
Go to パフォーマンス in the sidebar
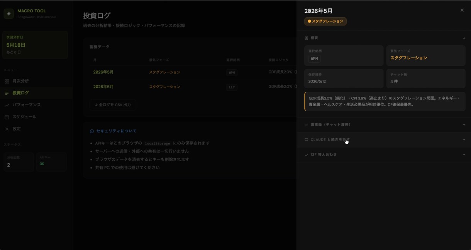pyautogui.click(x=36, y=105)
